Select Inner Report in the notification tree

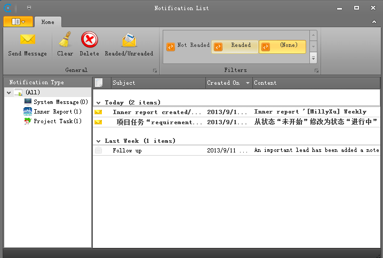click(x=57, y=111)
